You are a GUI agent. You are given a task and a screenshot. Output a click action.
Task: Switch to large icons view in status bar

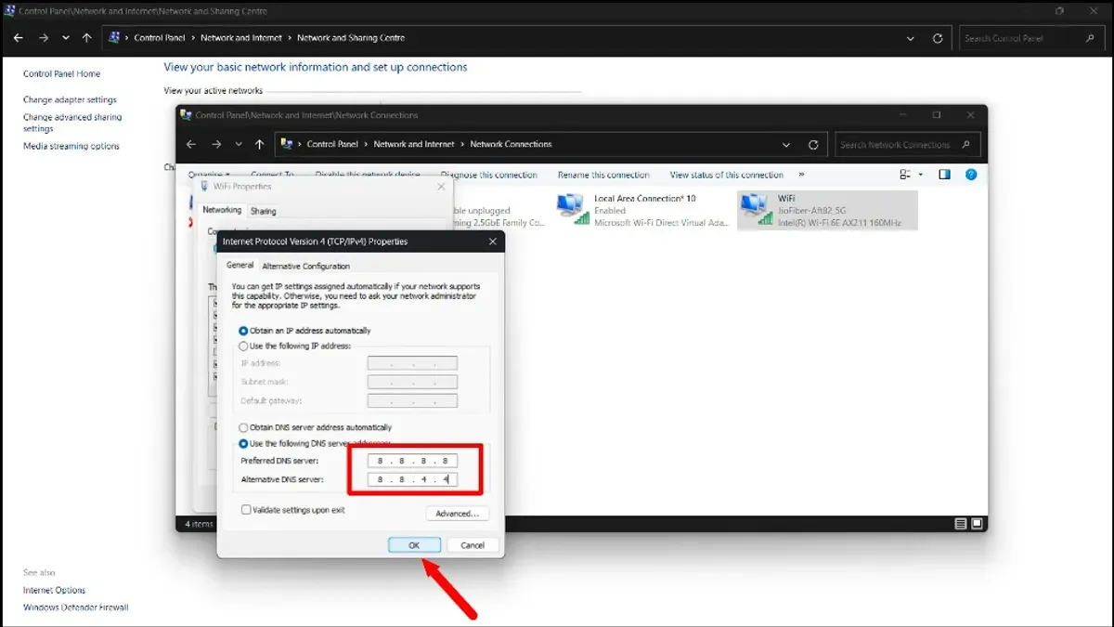coord(976,524)
